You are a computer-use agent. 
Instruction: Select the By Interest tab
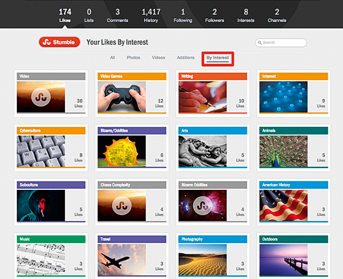pos(218,58)
